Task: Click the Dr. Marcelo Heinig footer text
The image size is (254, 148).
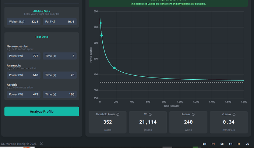Action: [x=18, y=144]
